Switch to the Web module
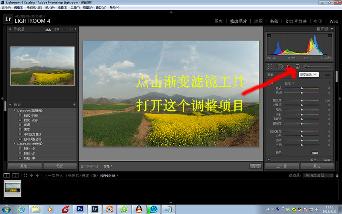The image size is (342, 214). (x=334, y=21)
